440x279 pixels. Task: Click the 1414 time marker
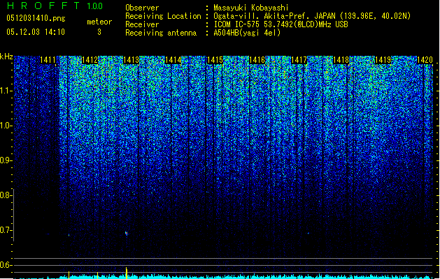(x=173, y=60)
